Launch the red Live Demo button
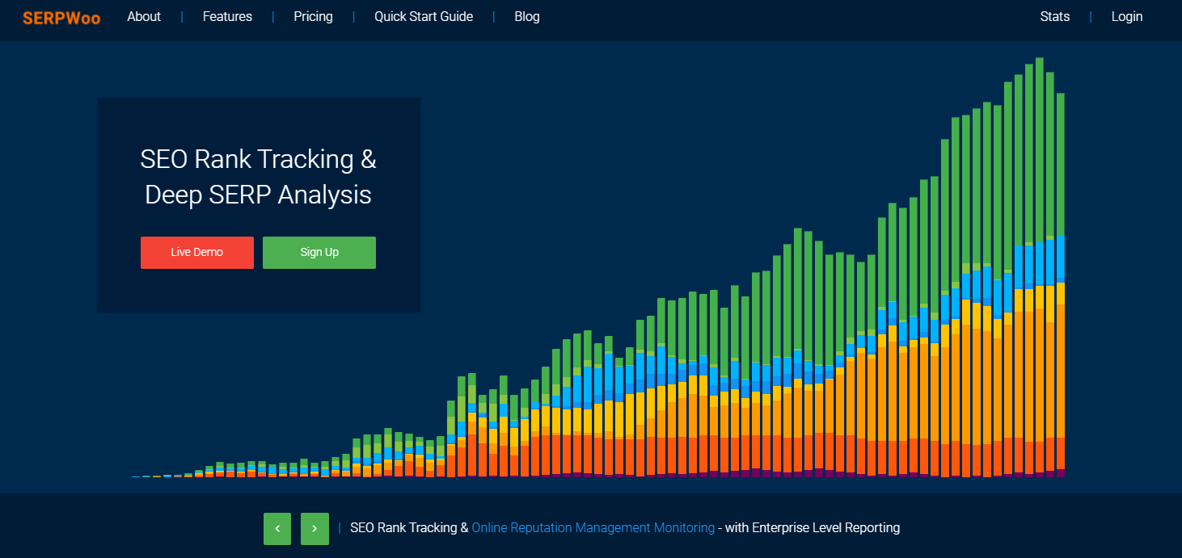The width and height of the screenshot is (1182, 558). (x=197, y=252)
